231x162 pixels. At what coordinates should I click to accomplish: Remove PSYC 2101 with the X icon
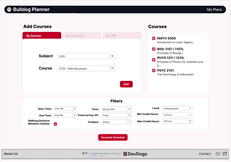pos(154,71)
